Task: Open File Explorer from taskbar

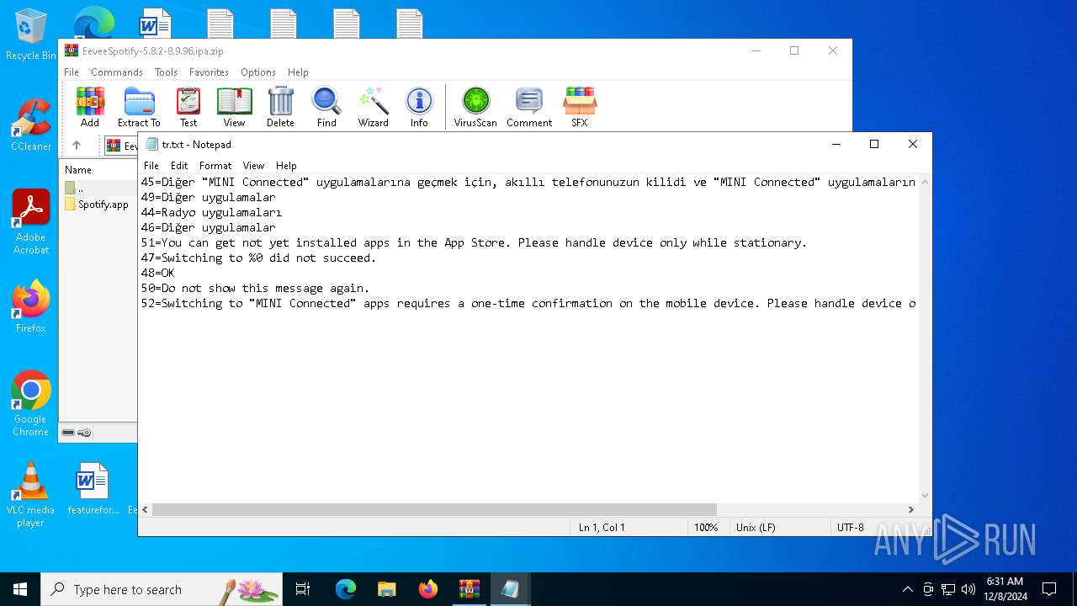Action: [387, 589]
